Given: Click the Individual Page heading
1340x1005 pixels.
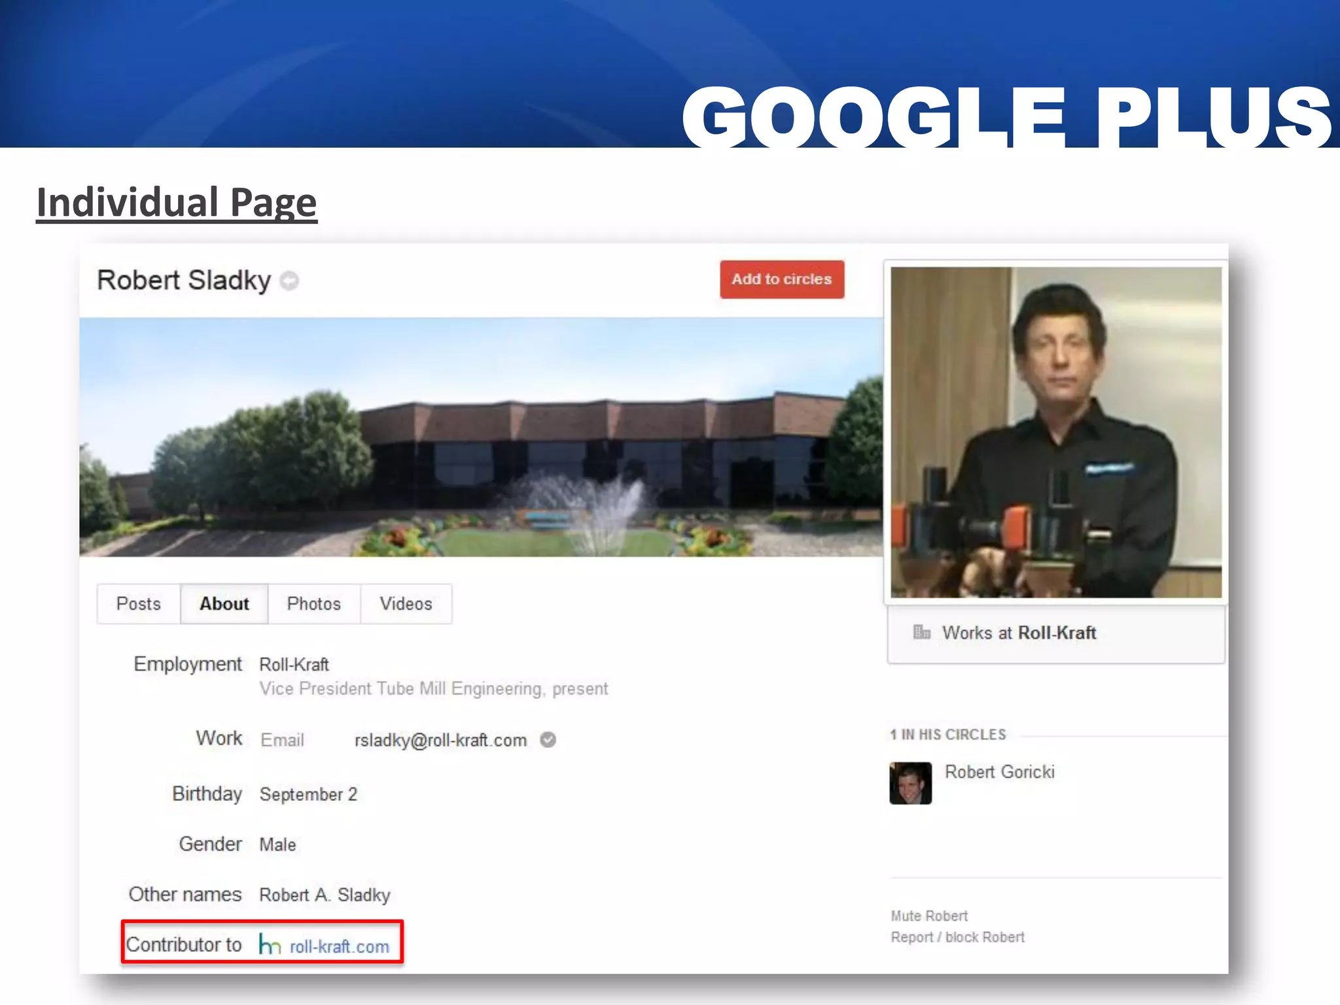Looking at the screenshot, I should [x=177, y=202].
